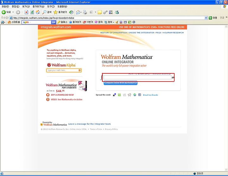Share on Reddit via the alien icon
The height and width of the screenshot is (176, 228).
pos(130,95)
